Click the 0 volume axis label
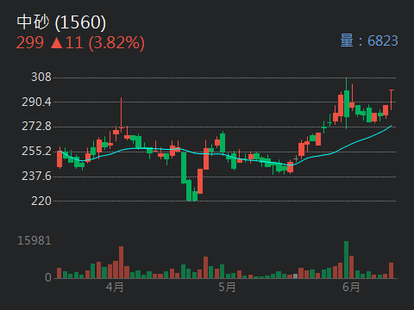The image size is (414, 310). [x=48, y=277]
